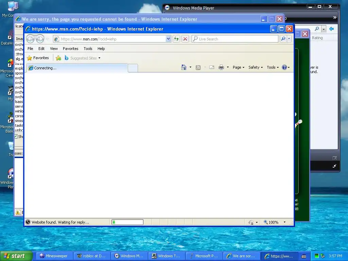This screenshot has width=348, height=261.
Task: Click the 3:57 PM clock
Action: [x=335, y=256]
